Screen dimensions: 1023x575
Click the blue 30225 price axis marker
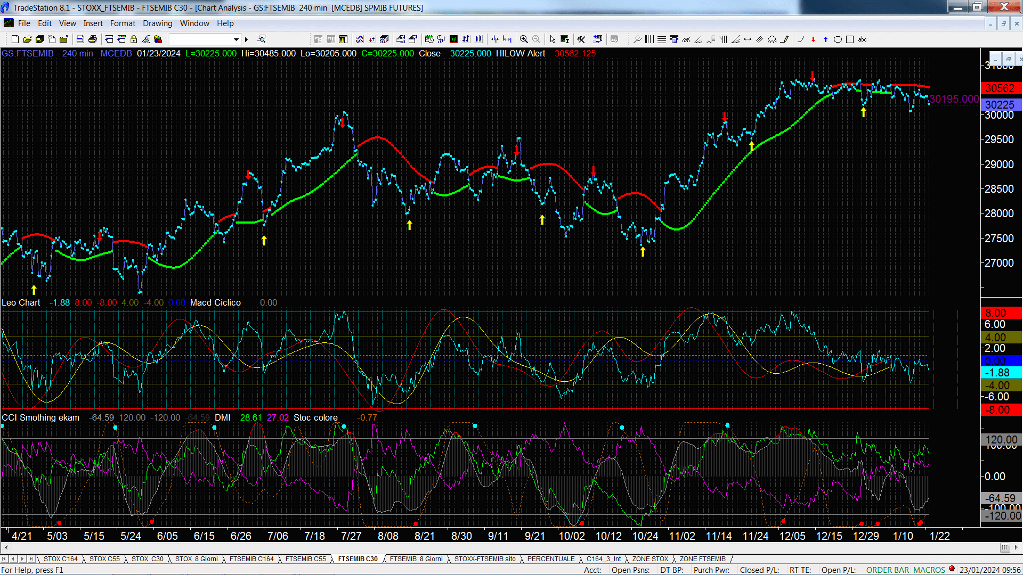[1000, 105]
